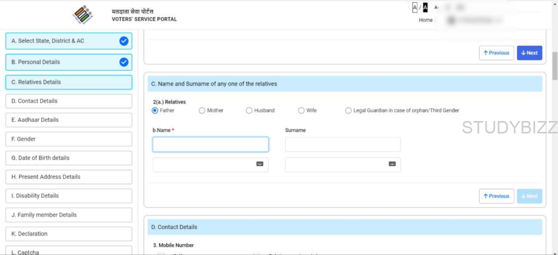This screenshot has height=255, width=558.
Task: Choose the Husband relative option
Action: [x=249, y=111]
